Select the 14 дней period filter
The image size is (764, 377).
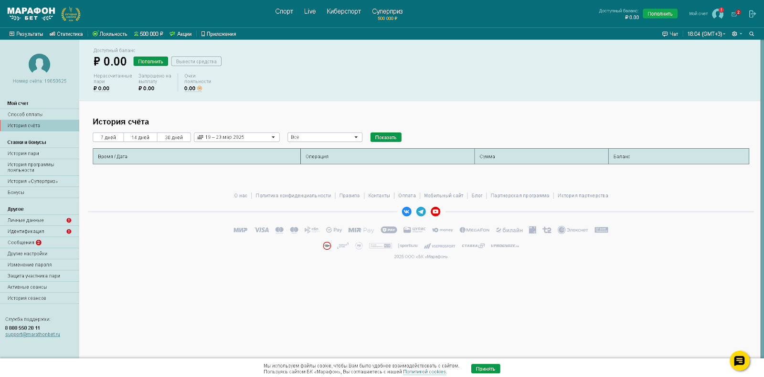pyautogui.click(x=140, y=137)
